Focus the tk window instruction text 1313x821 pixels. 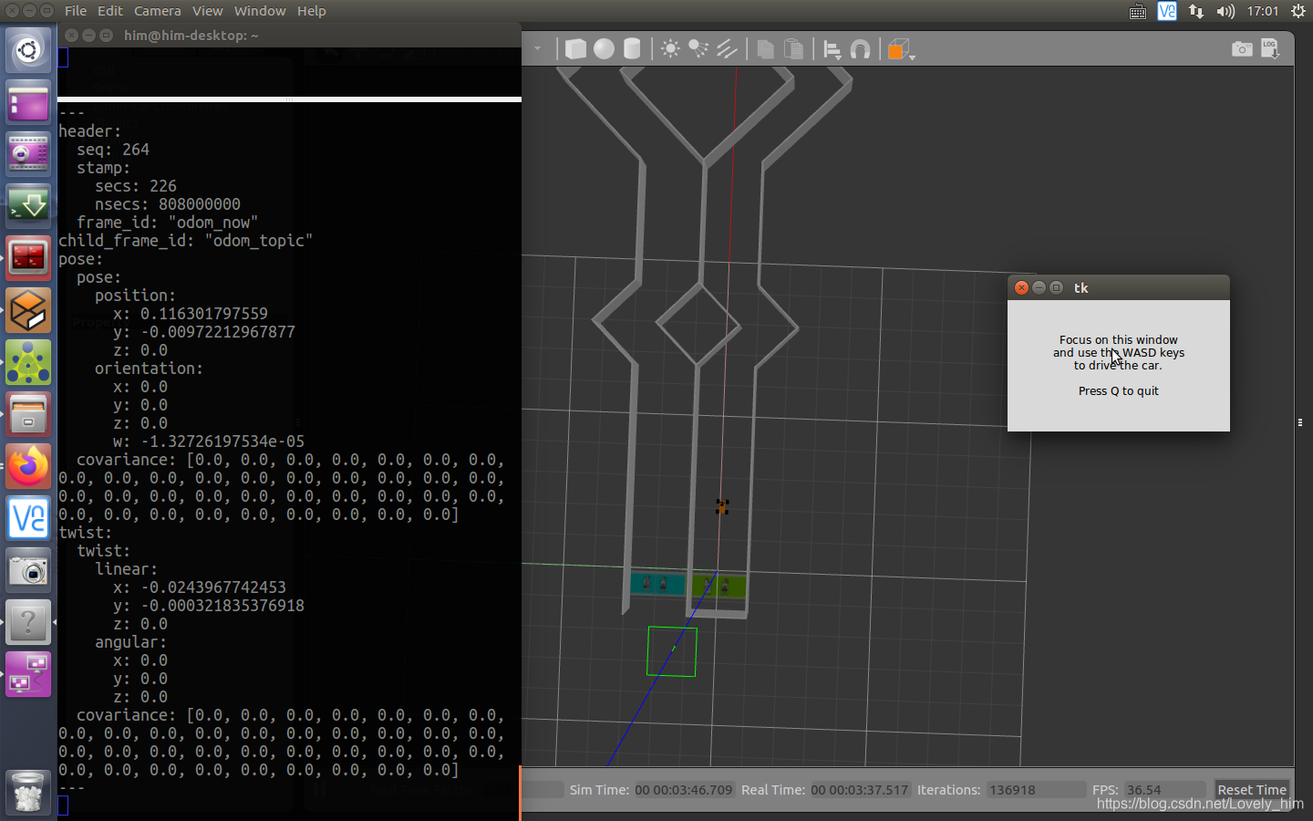[x=1119, y=365]
